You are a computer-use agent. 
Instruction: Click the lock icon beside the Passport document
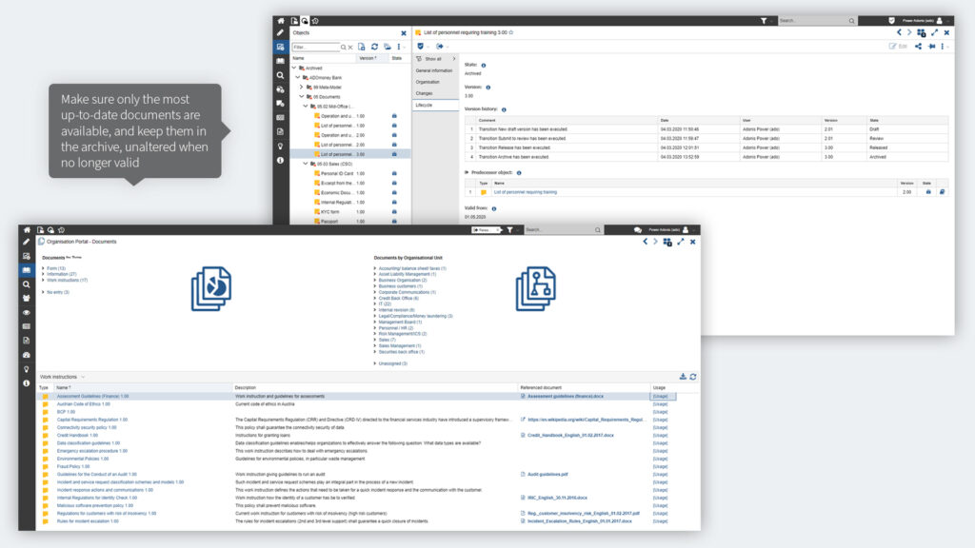(394, 222)
